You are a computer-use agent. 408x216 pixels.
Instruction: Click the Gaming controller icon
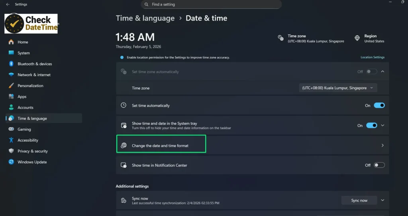11,129
